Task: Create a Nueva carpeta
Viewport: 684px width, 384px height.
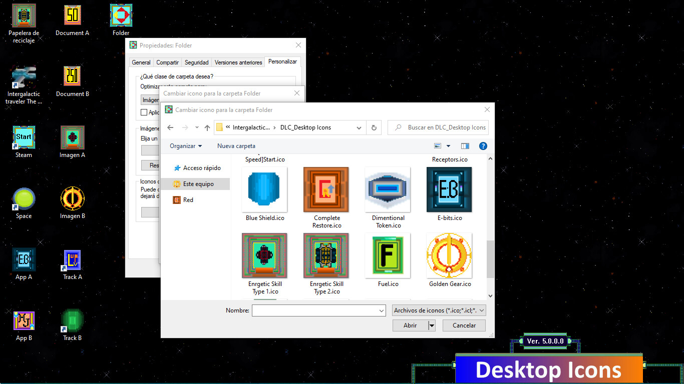Action: (236, 145)
